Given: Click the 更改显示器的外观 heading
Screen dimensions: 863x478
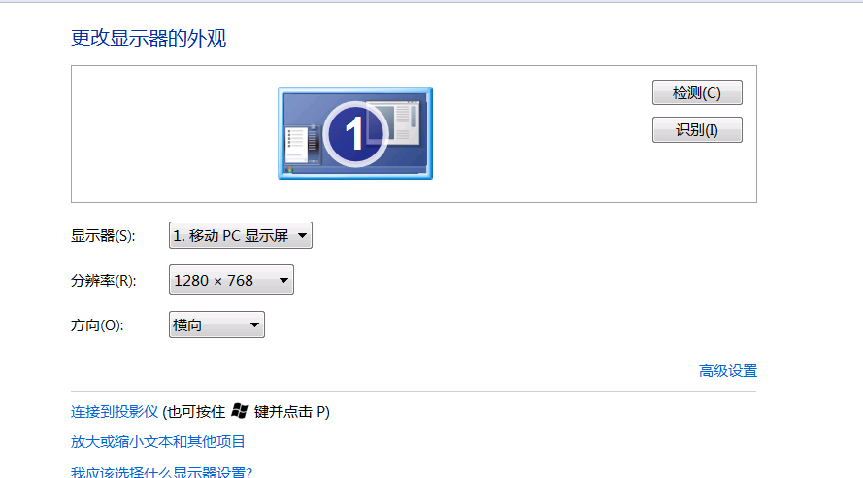Looking at the screenshot, I should tap(149, 38).
